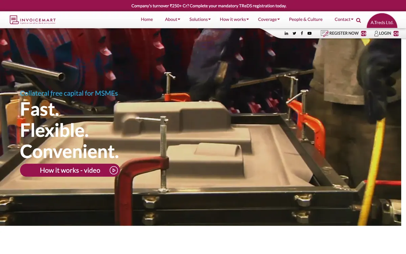406x254 pixels.
Task: Click the A.Treds Ltd. badge
Action: (x=382, y=21)
